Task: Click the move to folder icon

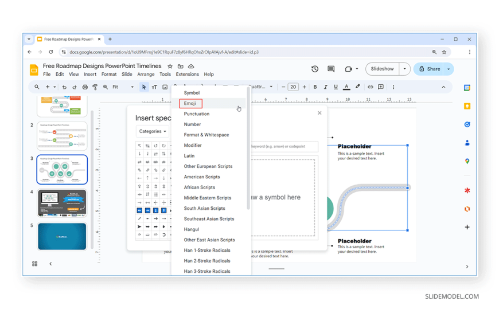Action: pos(181,66)
